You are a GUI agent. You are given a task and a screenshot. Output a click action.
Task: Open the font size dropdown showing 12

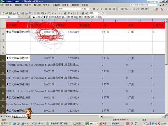[90, 9]
